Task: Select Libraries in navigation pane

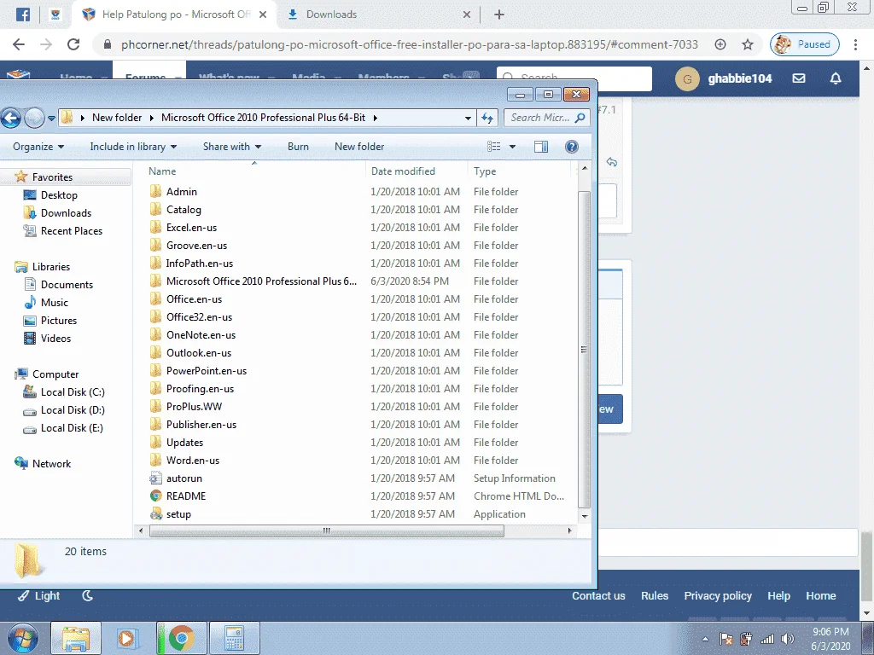Action: pos(50,267)
